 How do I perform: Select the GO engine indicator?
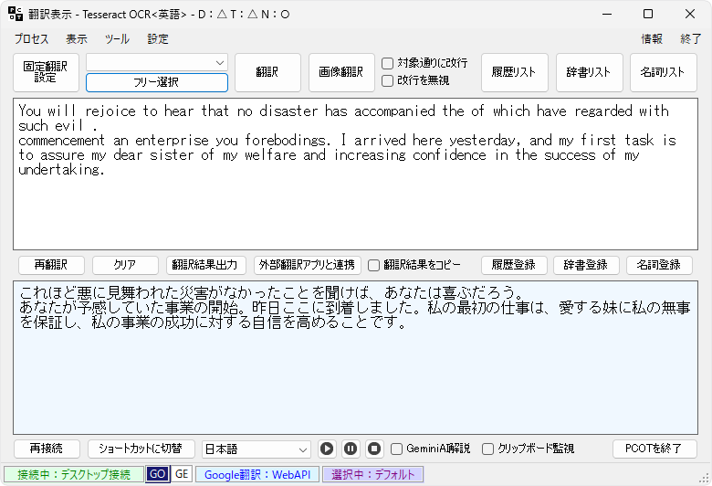[157, 474]
